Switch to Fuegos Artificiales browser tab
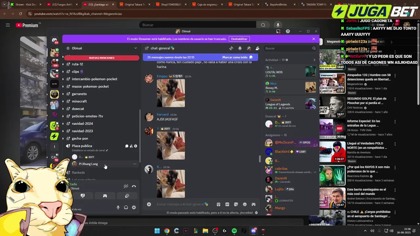 pos(62,5)
